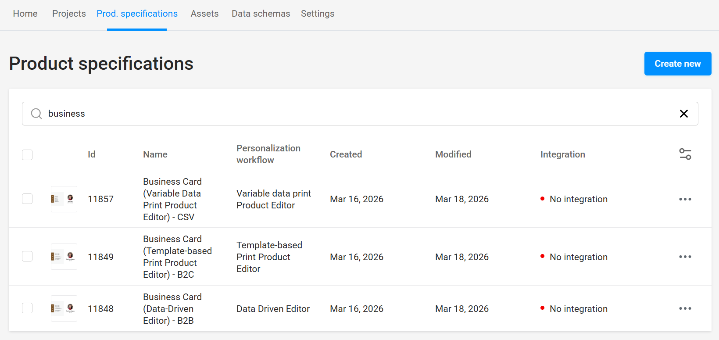Open the Data schemas tab

[x=261, y=14]
